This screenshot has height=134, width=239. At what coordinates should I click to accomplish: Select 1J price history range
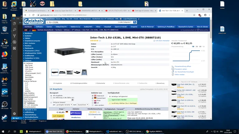pos(204,47)
